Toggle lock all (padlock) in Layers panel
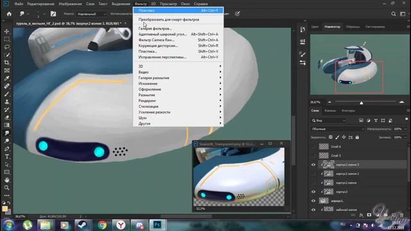Image resolution: width=411 pixels, height=231 pixels. pyautogui.click(x=357, y=137)
